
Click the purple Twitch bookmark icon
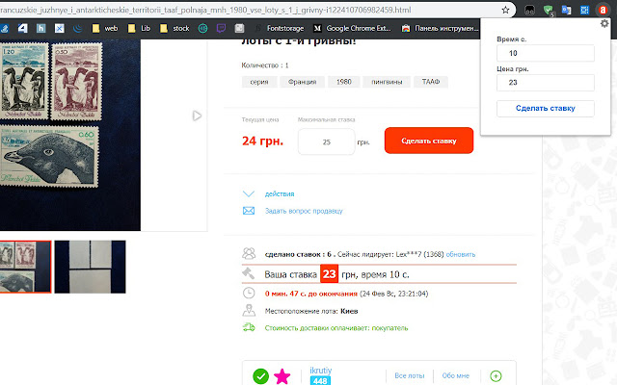tap(221, 28)
